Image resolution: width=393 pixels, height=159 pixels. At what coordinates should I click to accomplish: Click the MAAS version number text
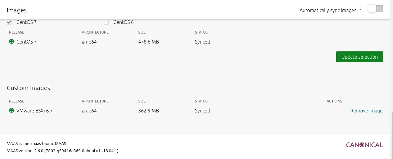(x=76, y=151)
